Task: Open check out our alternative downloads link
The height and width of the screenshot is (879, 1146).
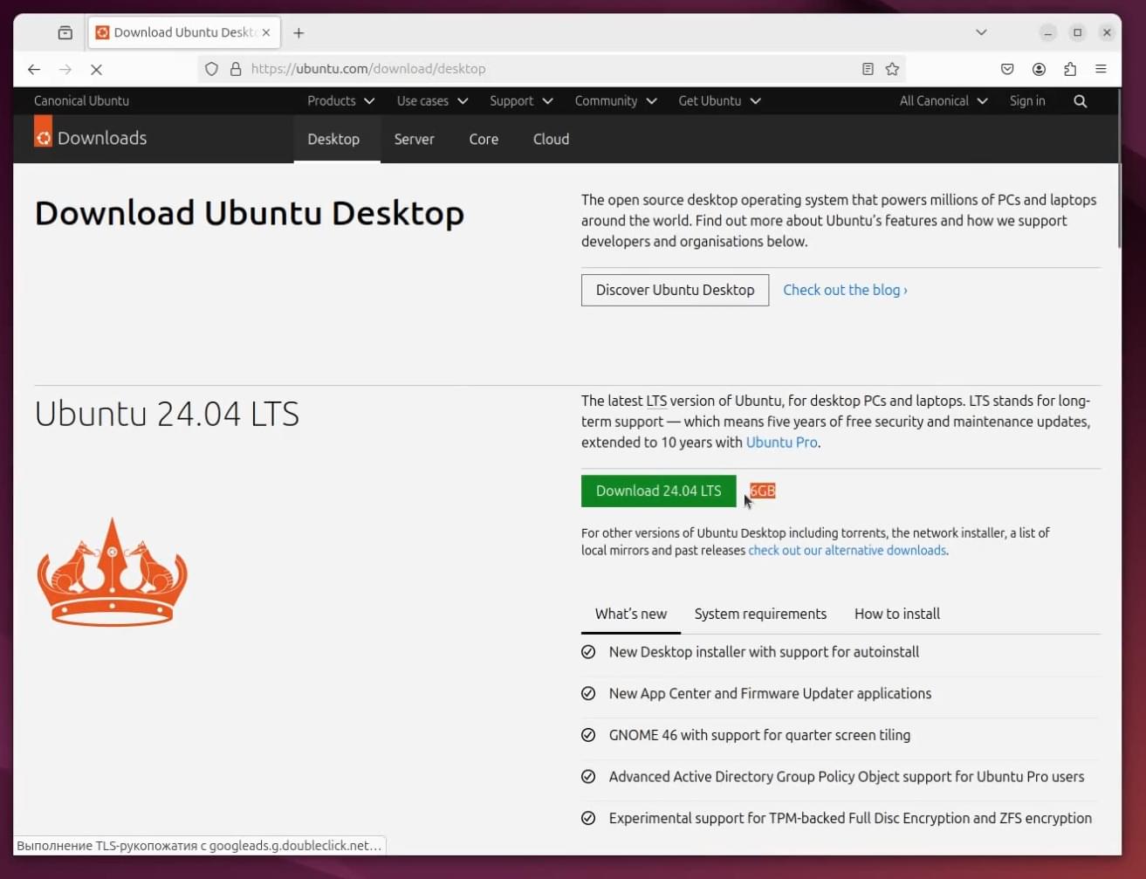Action: [847, 551]
